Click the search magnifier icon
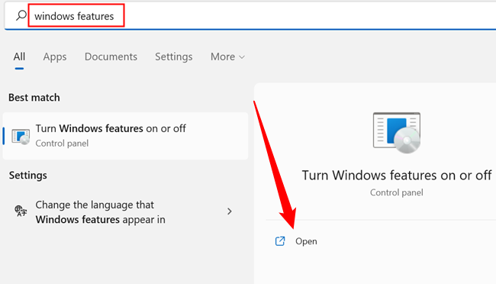The height and width of the screenshot is (284, 496). (21, 15)
